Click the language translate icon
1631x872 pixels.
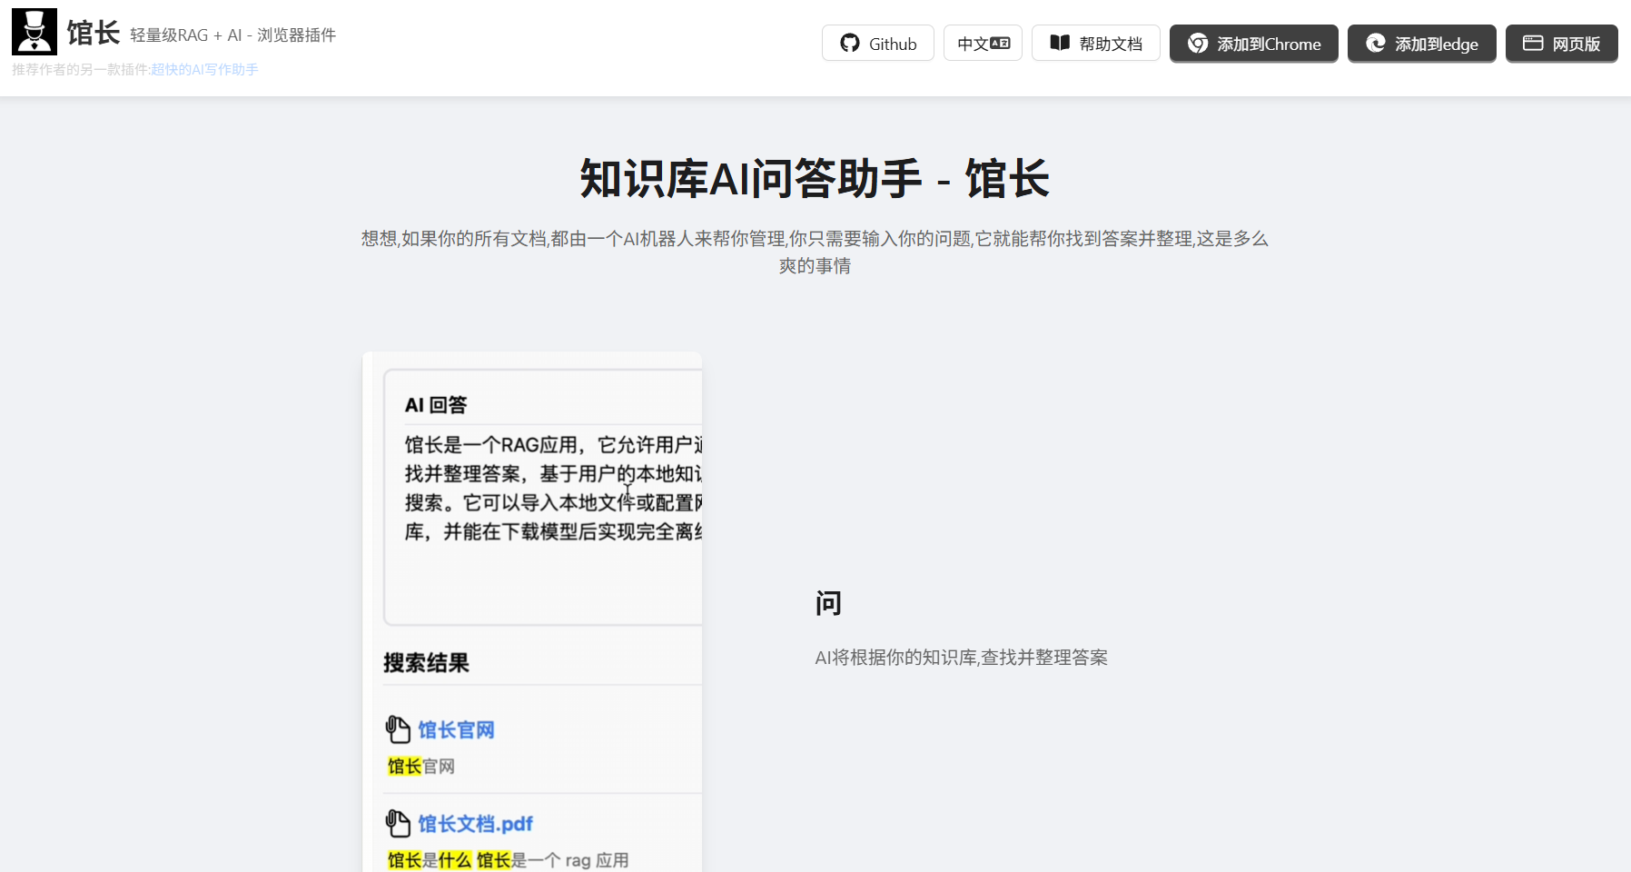pos(1000,43)
